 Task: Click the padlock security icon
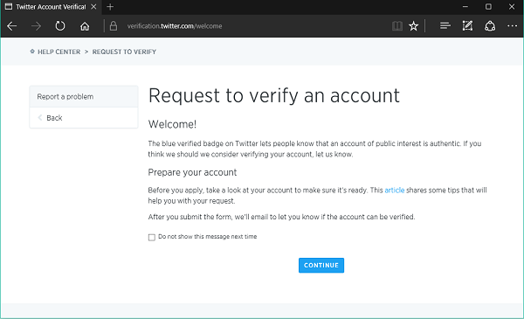coord(114,26)
